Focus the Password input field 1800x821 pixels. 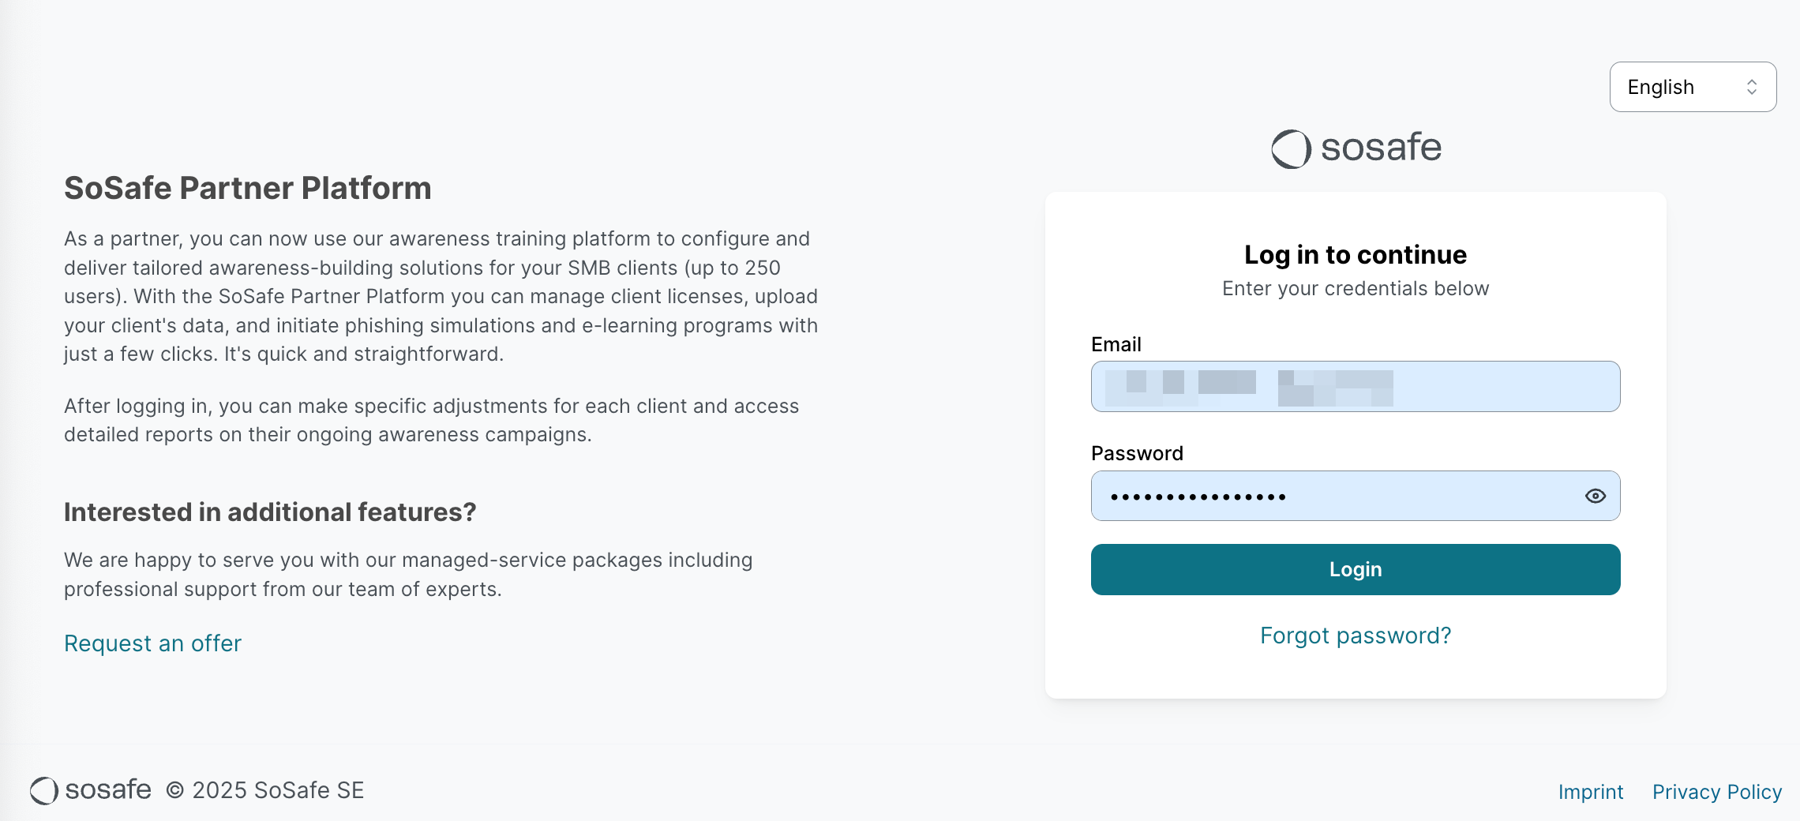(x=1334, y=496)
